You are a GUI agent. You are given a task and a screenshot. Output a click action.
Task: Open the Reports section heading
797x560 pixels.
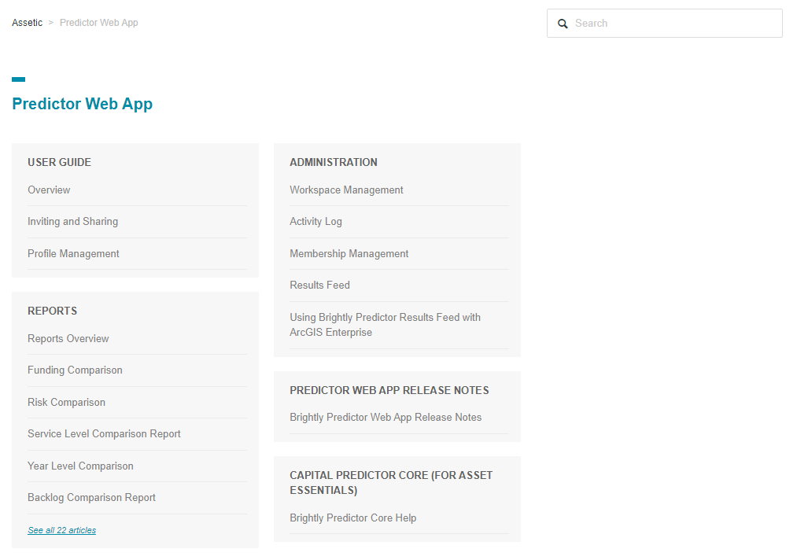click(x=53, y=311)
